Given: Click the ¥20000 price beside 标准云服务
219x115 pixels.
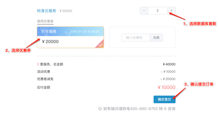Looking at the screenshot, I should point(66,11).
